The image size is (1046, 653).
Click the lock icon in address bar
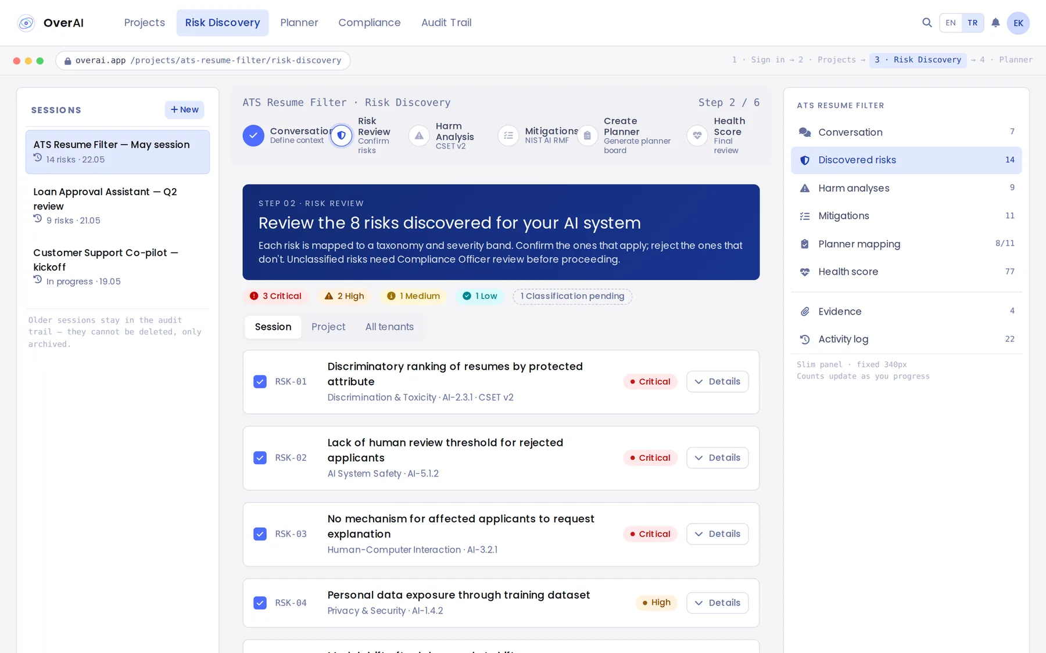point(68,61)
